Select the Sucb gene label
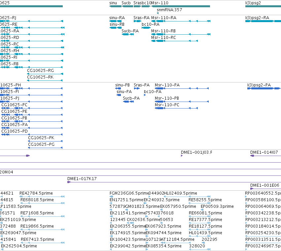The image size is (281, 251). tap(126, 3)
